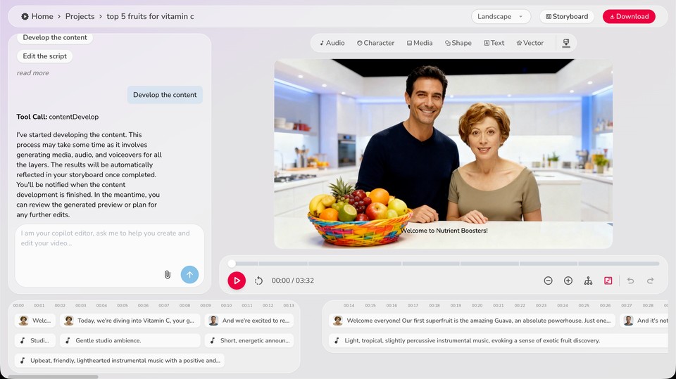Toggle the pink script panel icon

tap(608, 281)
